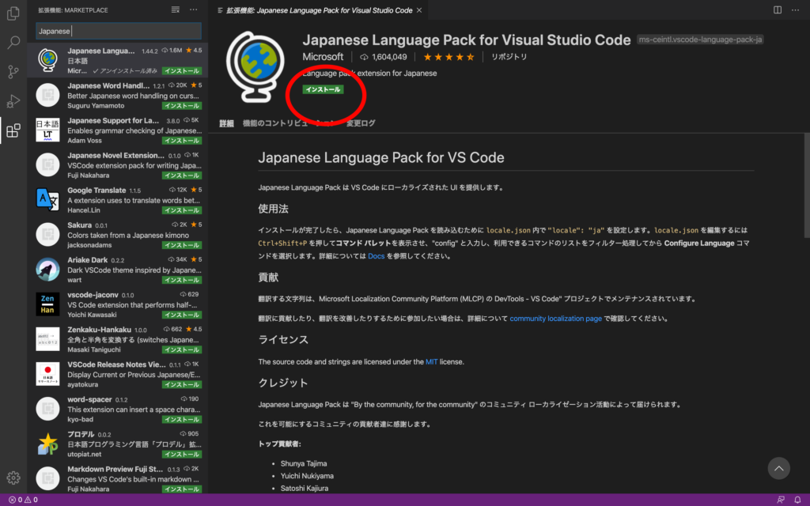Open the Search view in activity bar
Viewport: 810px width, 506px height.
[x=13, y=43]
